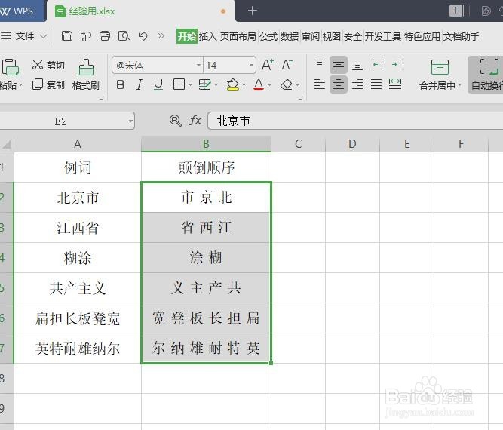
Task: Select the 经验用.xlsx document tab
Action: (141, 11)
